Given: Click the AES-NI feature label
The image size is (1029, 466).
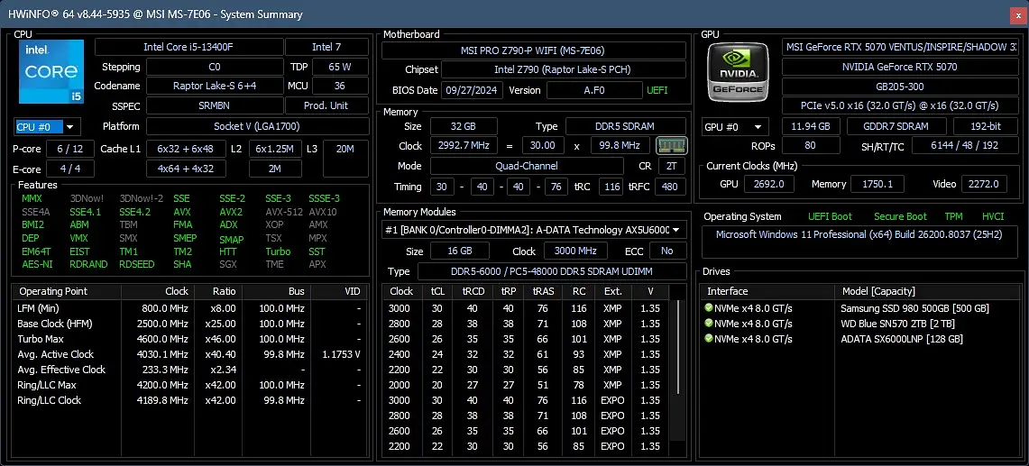Looking at the screenshot, I should 37,264.
